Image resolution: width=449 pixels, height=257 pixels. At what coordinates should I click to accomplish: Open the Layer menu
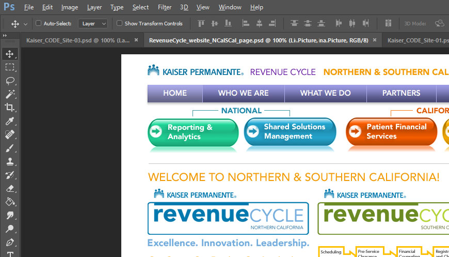[94, 7]
